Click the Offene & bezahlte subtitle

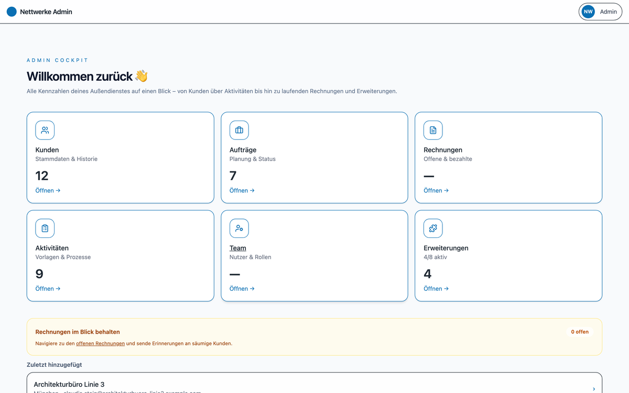click(x=448, y=159)
